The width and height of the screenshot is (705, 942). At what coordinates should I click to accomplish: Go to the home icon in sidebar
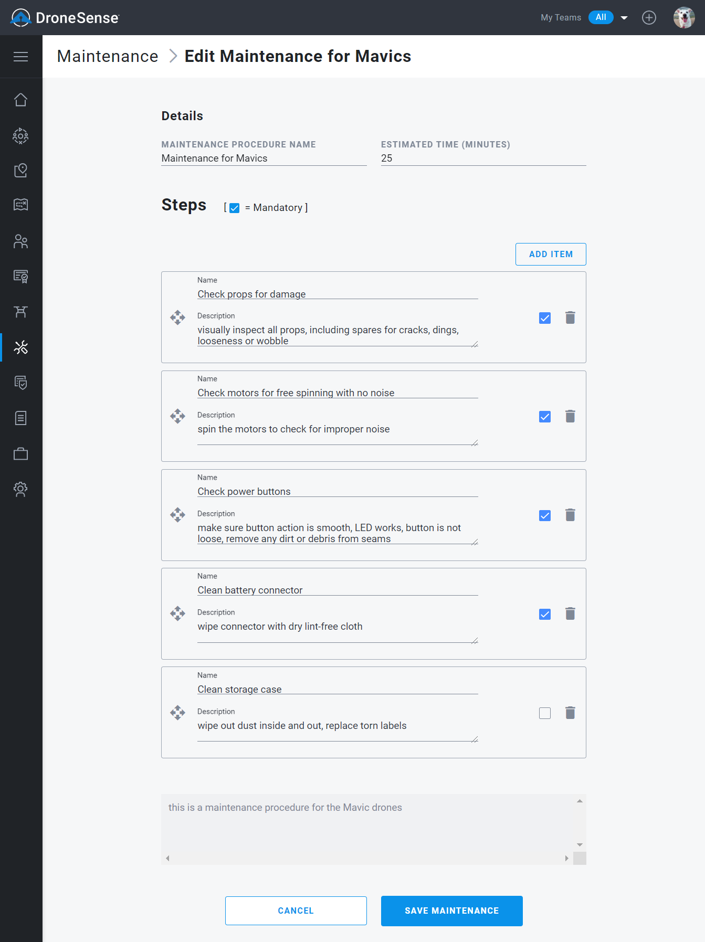pyautogui.click(x=20, y=100)
